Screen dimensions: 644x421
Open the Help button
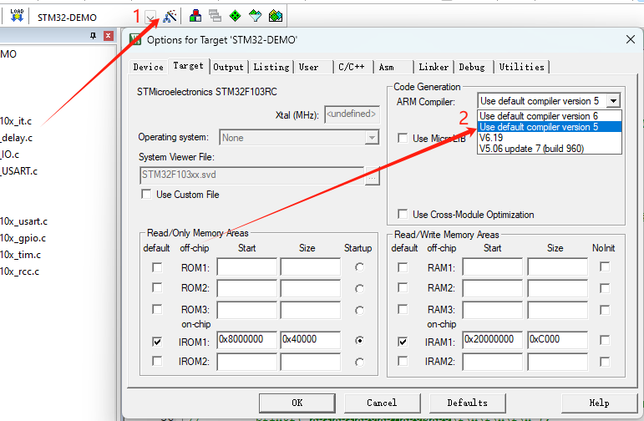point(599,403)
